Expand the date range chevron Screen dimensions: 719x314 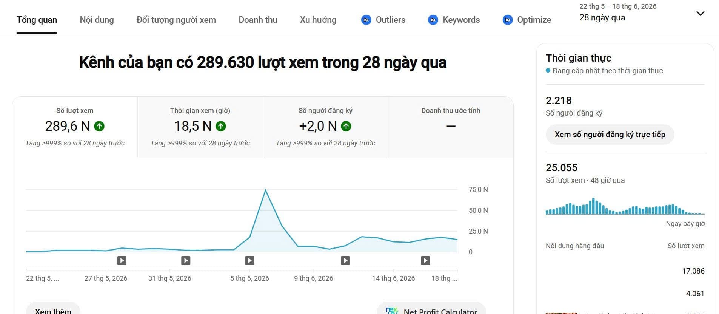(x=700, y=14)
